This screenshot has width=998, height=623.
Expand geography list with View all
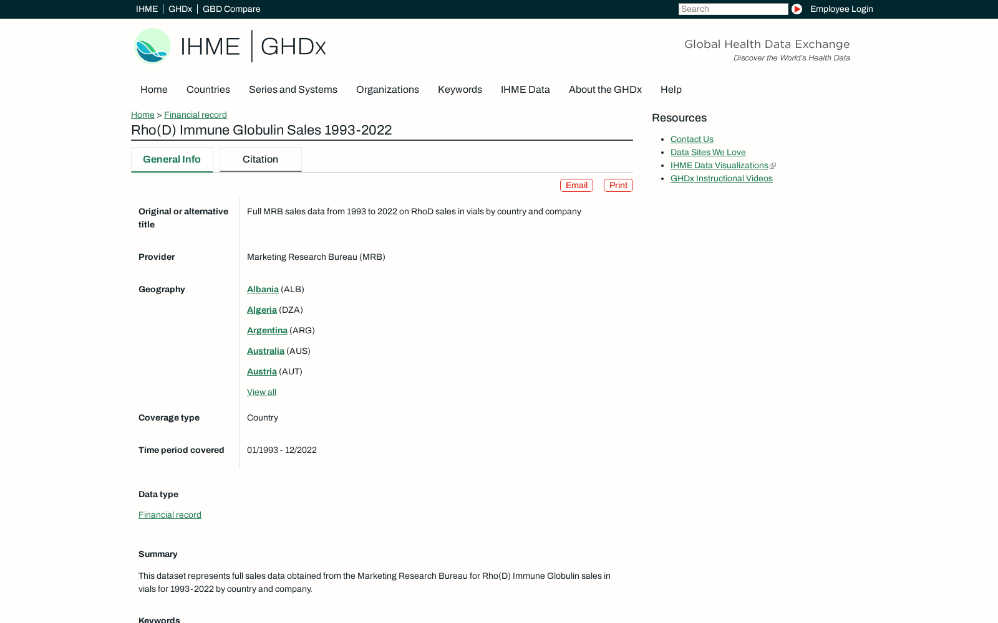(x=261, y=392)
